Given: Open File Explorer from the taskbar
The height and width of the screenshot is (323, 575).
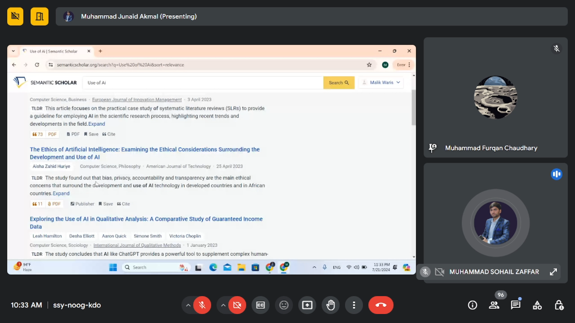Looking at the screenshot, I should click(241, 267).
